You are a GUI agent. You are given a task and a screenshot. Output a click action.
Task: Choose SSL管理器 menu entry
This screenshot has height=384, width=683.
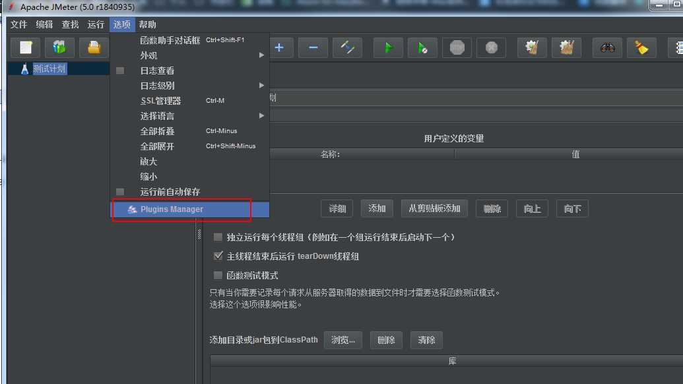click(x=189, y=101)
